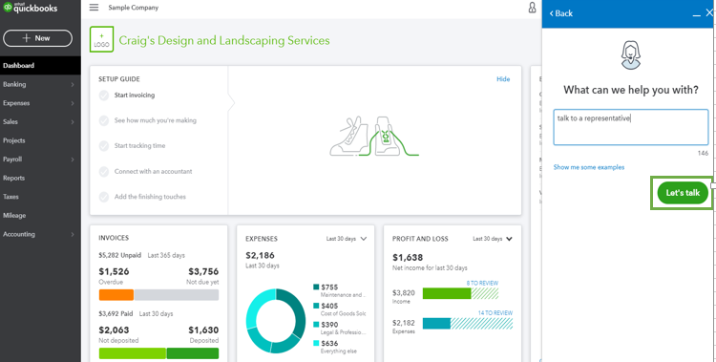Expand the Sales submenu chevron
This screenshot has width=716, height=362.
coord(73,122)
